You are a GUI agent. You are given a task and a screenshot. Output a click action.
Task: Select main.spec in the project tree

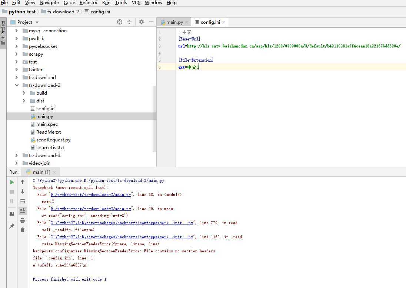(x=47, y=124)
